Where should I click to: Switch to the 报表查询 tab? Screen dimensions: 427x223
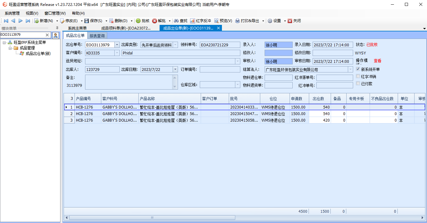click(97, 35)
